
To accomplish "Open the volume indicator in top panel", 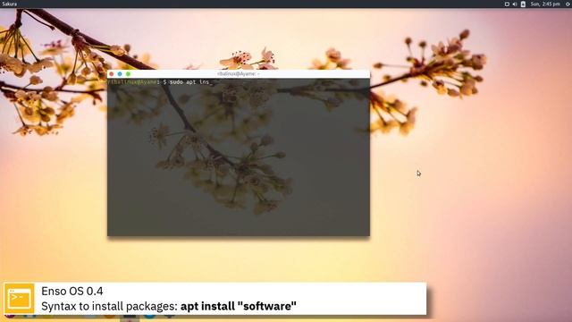I will 515,4.
